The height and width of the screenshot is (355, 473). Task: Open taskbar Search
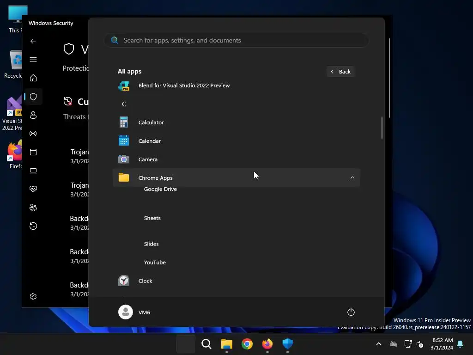coord(206,344)
